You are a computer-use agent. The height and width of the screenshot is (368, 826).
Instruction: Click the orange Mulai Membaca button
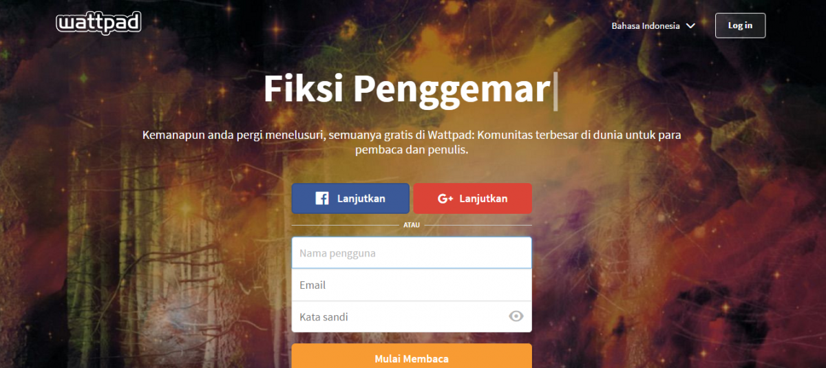coord(412,358)
